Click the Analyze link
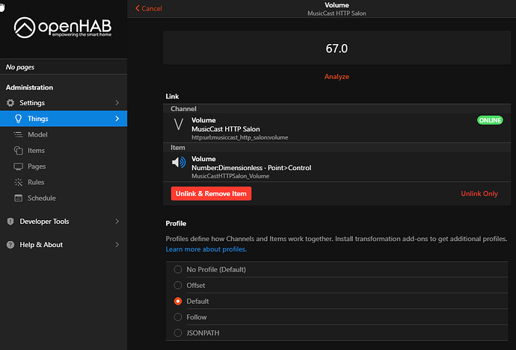516x350 pixels. [x=337, y=77]
